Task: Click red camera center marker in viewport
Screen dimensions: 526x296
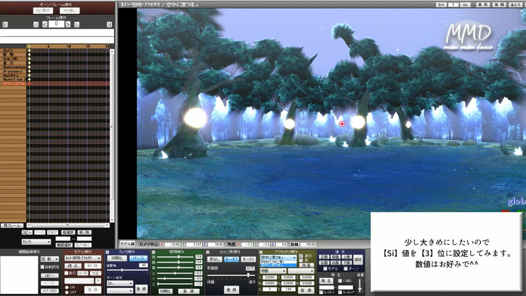Action: (x=342, y=124)
